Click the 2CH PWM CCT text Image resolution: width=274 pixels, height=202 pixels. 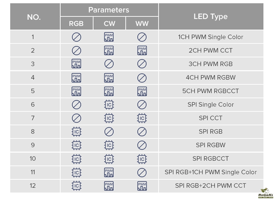click(x=210, y=51)
